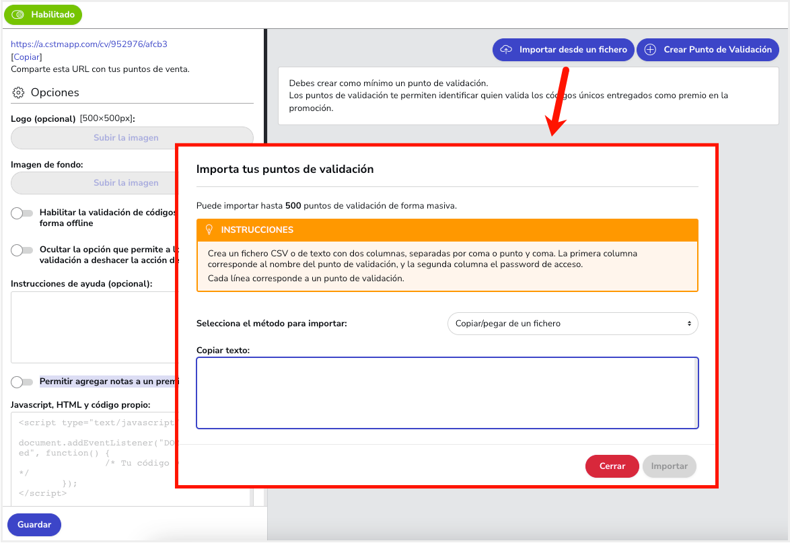The height and width of the screenshot is (543, 790).
Task: Click the Debes crear como mínimo notice text
Action: pyautogui.click(x=388, y=83)
